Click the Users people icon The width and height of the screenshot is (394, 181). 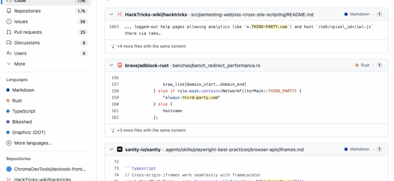[9, 53]
